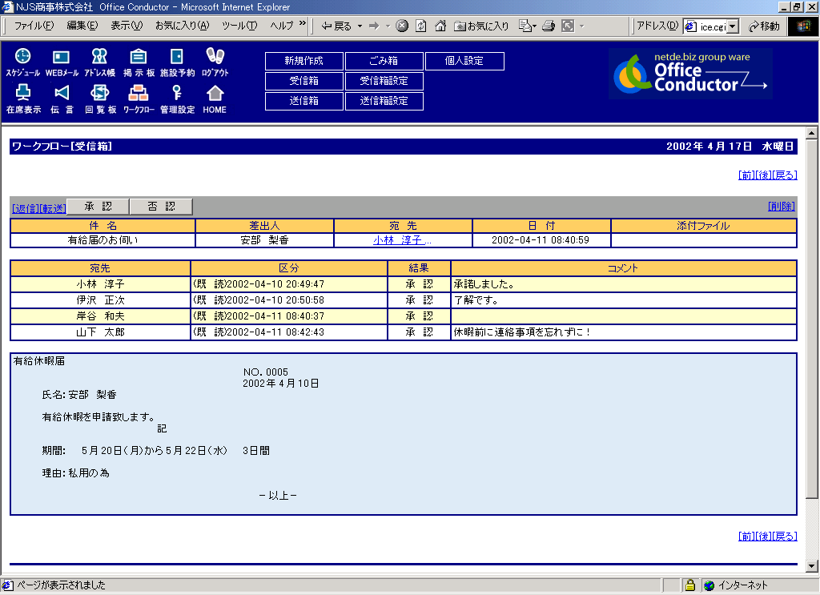Click the 転送 forward link

(x=54, y=209)
